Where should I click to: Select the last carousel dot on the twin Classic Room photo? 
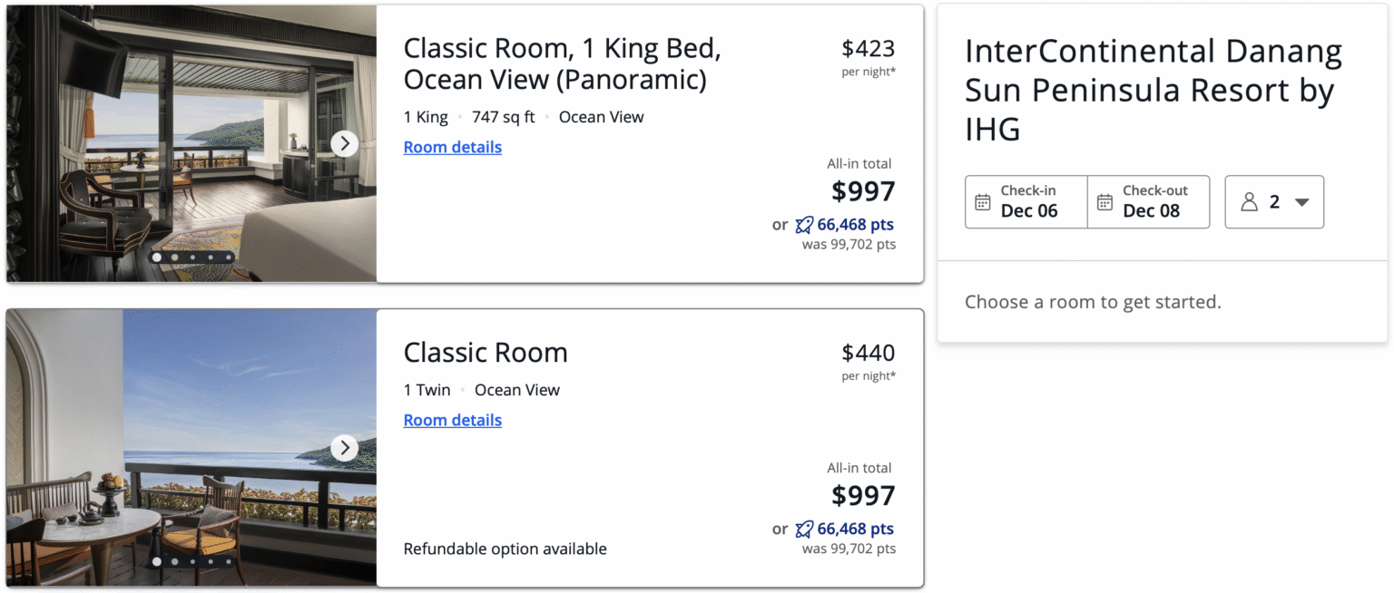(x=228, y=561)
